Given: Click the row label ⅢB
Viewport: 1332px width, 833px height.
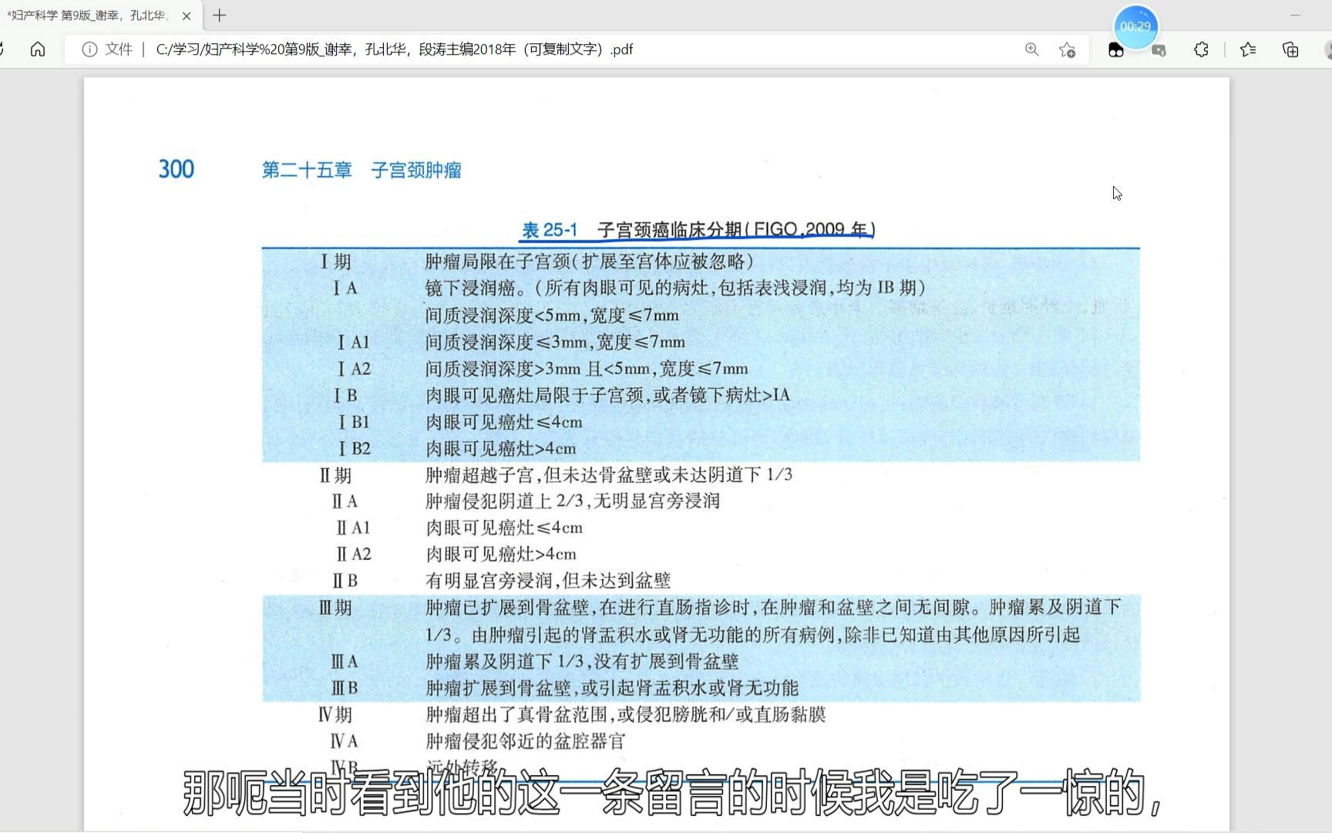Looking at the screenshot, I should [345, 688].
